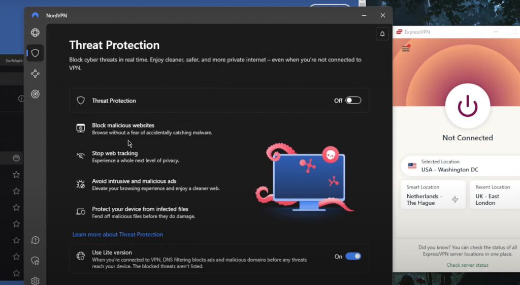Viewport: 520px width, 285px height.
Task: Click the monitor with tentacles illustration
Action: (305, 178)
